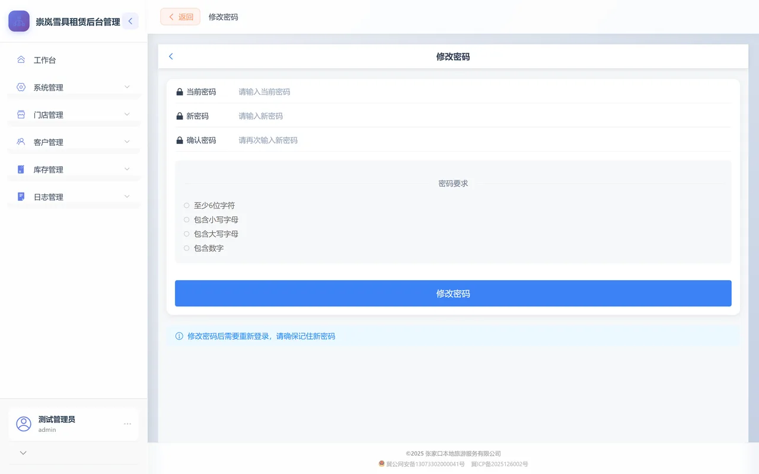This screenshot has height=474, width=759.
Task: Click the 崇岚雪具租赁后台管理 title
Action: pyautogui.click(x=78, y=22)
